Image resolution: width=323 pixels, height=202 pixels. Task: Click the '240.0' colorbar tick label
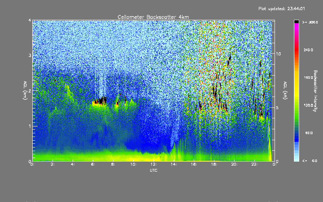(x=308, y=50)
